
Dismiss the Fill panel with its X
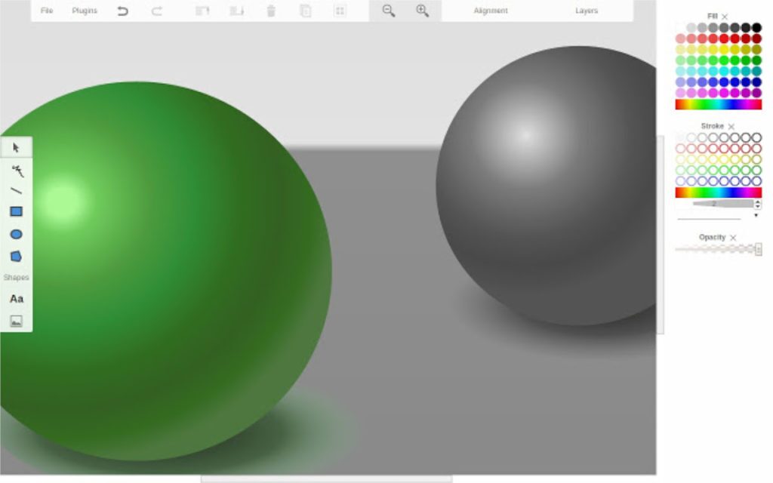pos(725,15)
